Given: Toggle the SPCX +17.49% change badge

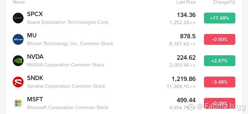Looking at the screenshot, I should [x=219, y=18].
